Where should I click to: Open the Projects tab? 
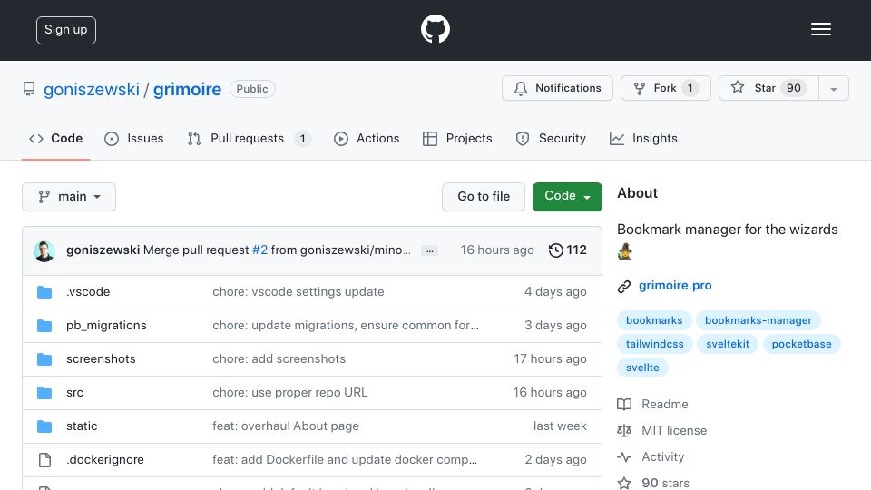pyautogui.click(x=457, y=138)
